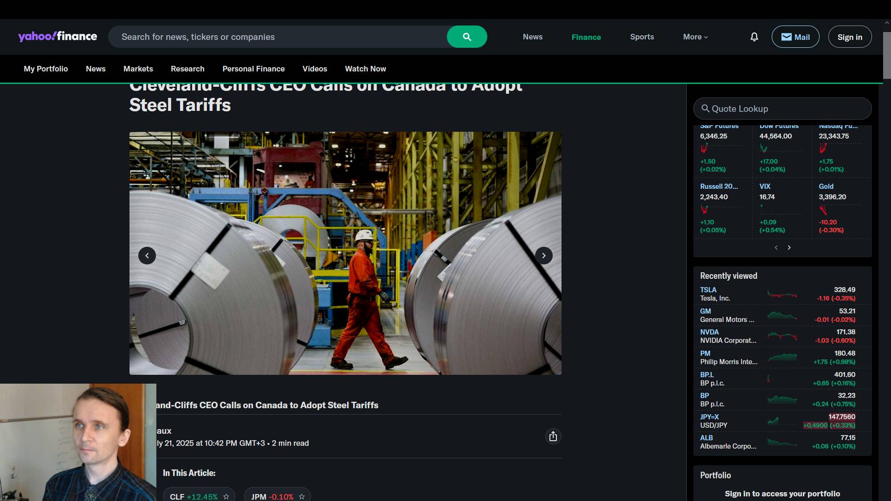Open TSLA from Recently viewed

[708, 289]
